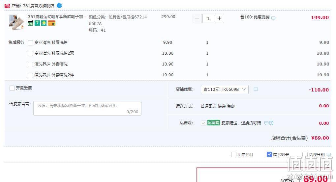The height and width of the screenshot is (182, 336).
Task: Click the red Tmall logo icon
Action: pos(7,6)
